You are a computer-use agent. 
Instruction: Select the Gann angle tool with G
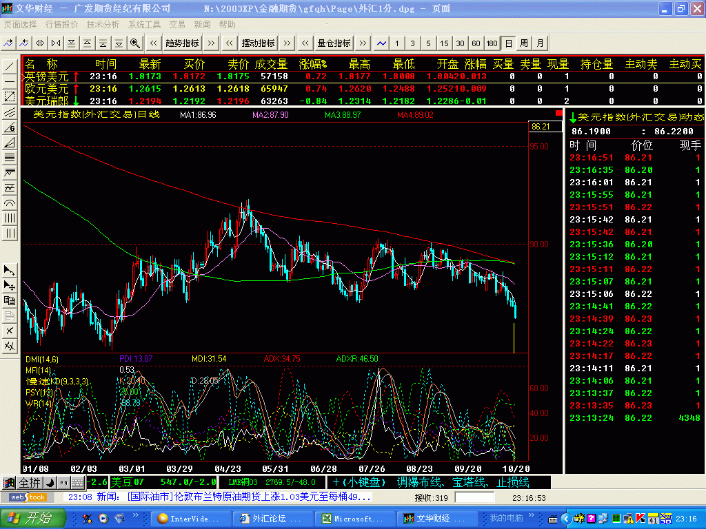point(10,127)
